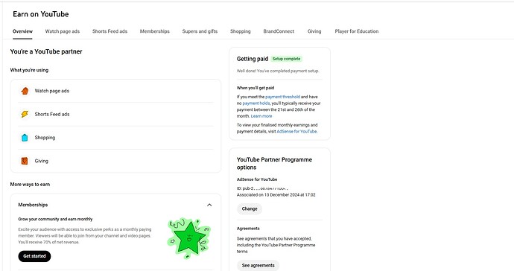Click the Giving row label
The height and width of the screenshot is (271, 514).
tap(41, 161)
